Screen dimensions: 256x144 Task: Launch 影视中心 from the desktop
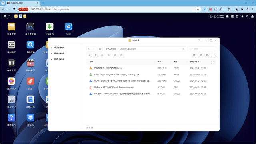[x=30, y=63]
